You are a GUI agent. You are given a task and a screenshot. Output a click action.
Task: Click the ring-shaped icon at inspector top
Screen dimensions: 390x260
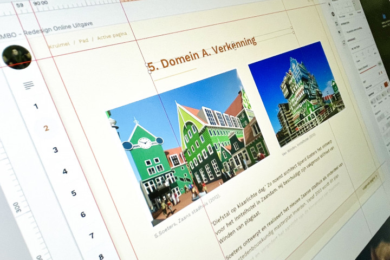coord(333,14)
